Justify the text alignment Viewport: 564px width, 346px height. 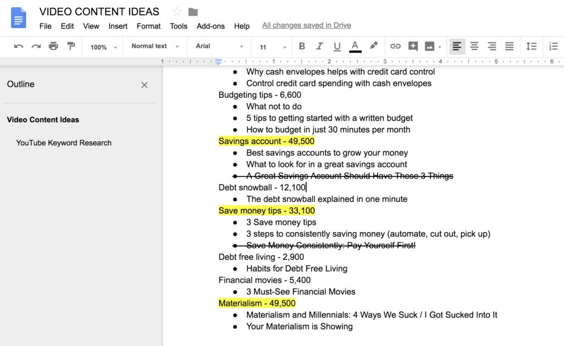(509, 46)
